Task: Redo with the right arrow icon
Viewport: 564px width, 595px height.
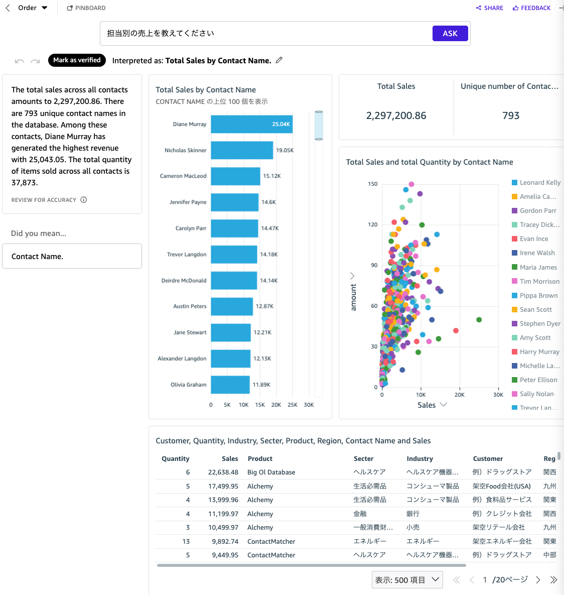Action: click(x=35, y=61)
